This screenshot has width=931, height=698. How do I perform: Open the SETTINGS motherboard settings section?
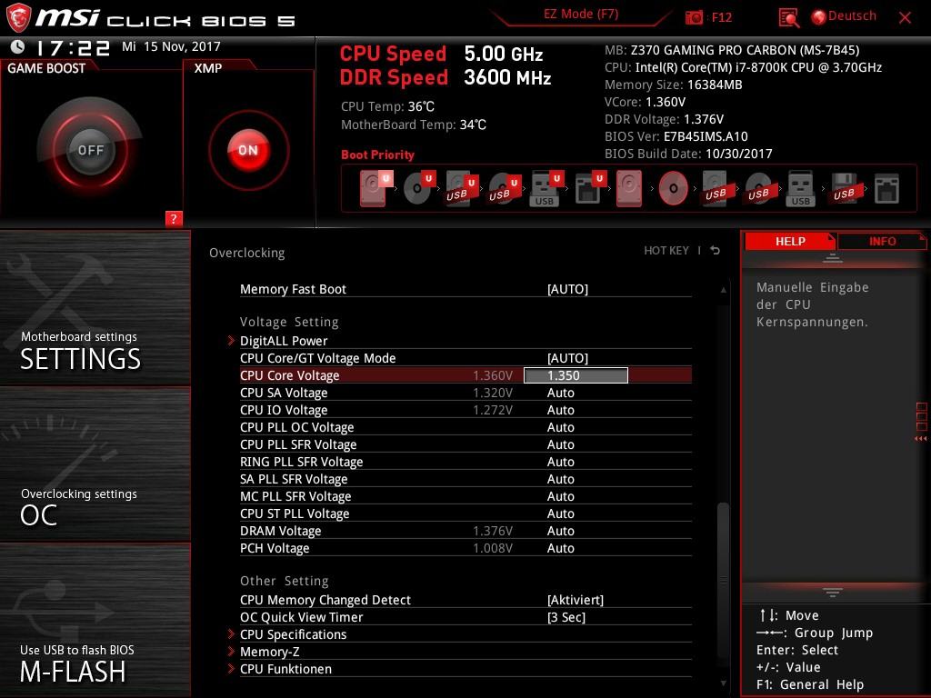point(95,308)
